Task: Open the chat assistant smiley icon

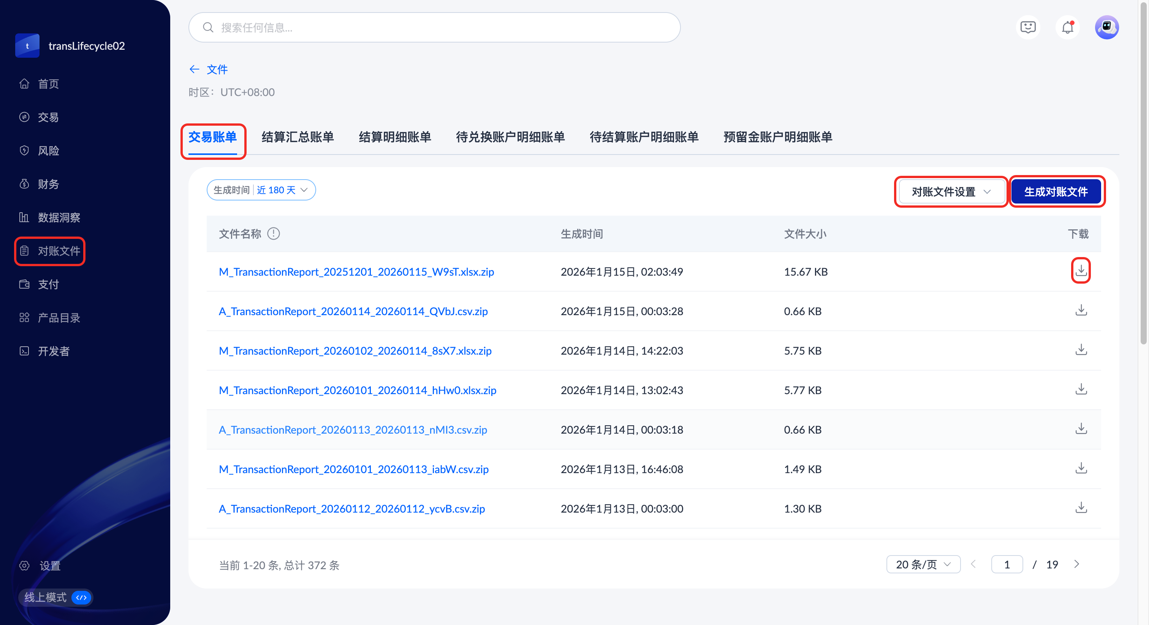Action: tap(1028, 28)
